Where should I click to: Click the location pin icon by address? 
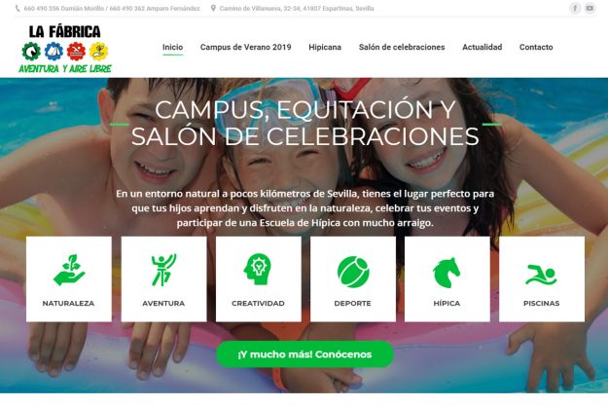[x=213, y=8]
